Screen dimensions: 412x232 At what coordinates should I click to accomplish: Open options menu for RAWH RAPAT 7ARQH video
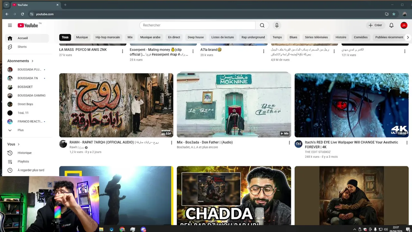click(x=171, y=142)
